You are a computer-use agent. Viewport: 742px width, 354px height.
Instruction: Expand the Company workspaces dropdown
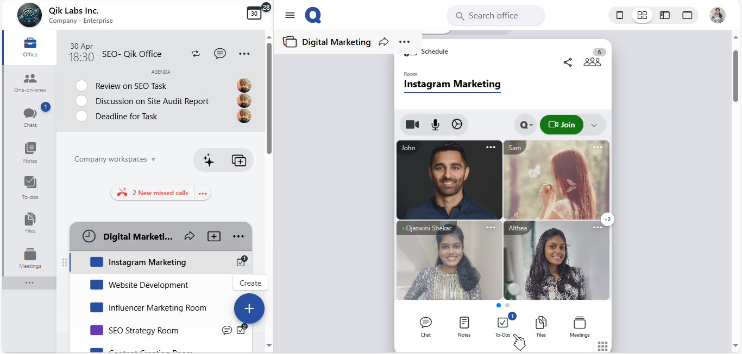(115, 159)
